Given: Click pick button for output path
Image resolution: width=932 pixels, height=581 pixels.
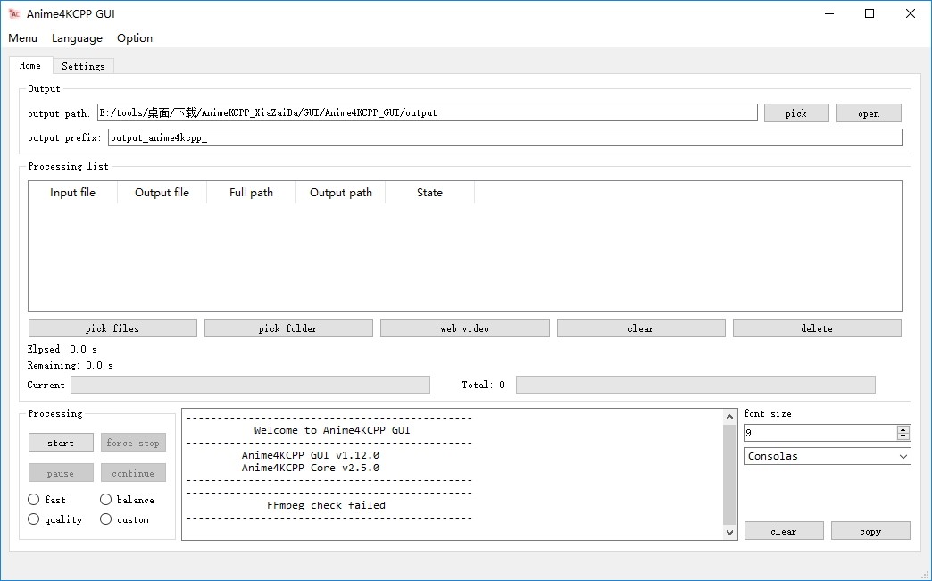Looking at the screenshot, I should click(x=796, y=113).
